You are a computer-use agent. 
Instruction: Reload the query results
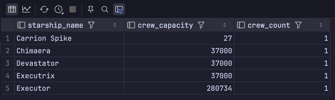pos(44,9)
